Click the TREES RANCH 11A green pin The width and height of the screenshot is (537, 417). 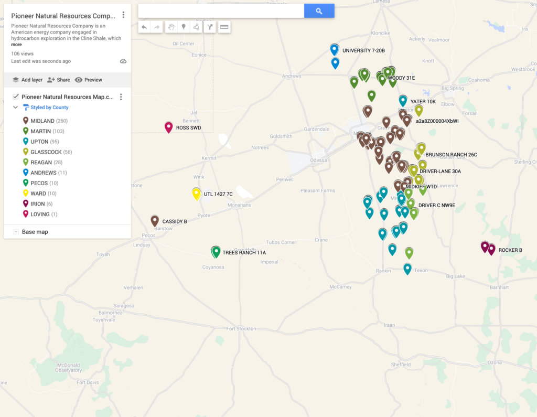[x=216, y=252]
